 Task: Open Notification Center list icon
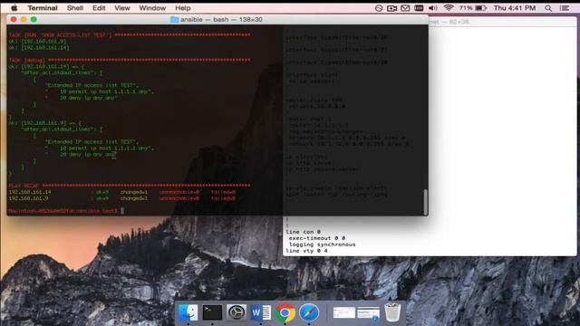(565, 8)
